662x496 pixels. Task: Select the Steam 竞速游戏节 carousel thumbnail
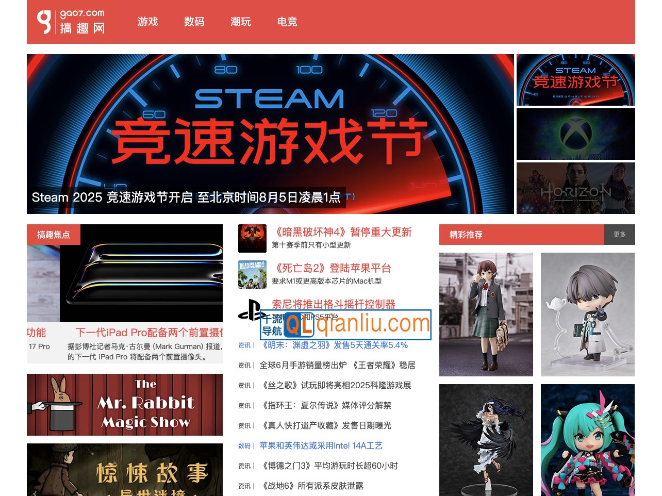tap(575, 80)
